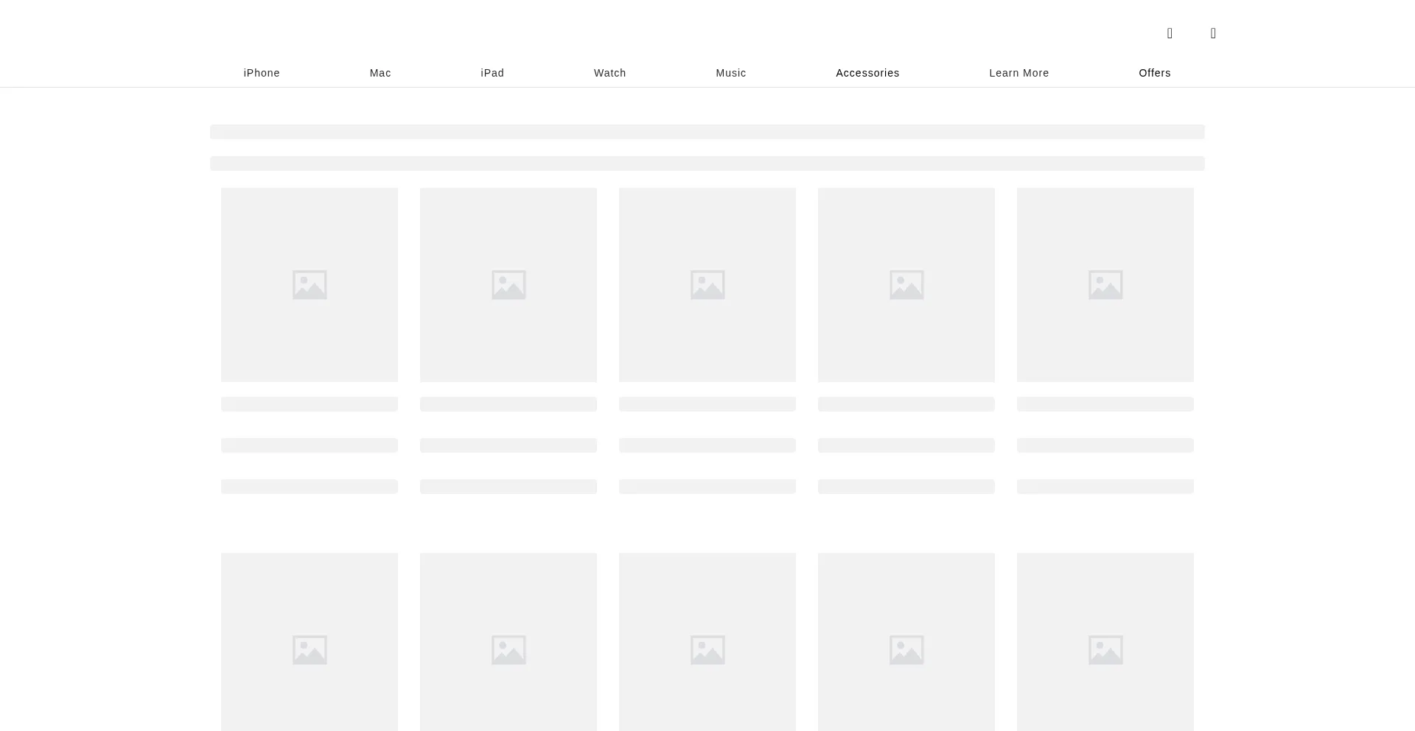
Task: Click fourth product image placeholder in top row
Action: (x=906, y=285)
